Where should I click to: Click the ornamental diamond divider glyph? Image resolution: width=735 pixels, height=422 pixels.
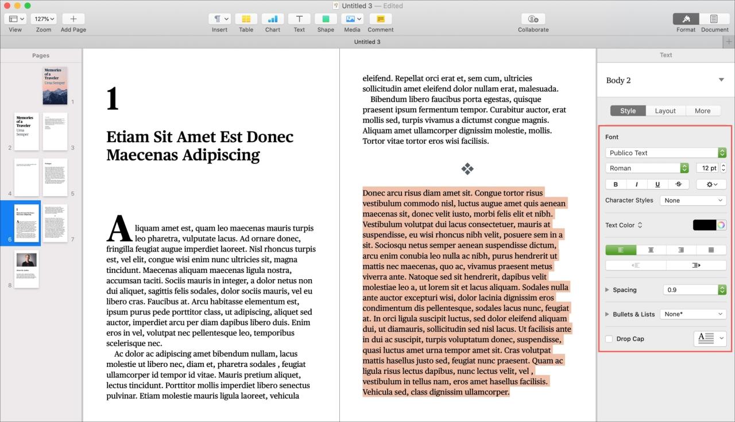coord(467,169)
